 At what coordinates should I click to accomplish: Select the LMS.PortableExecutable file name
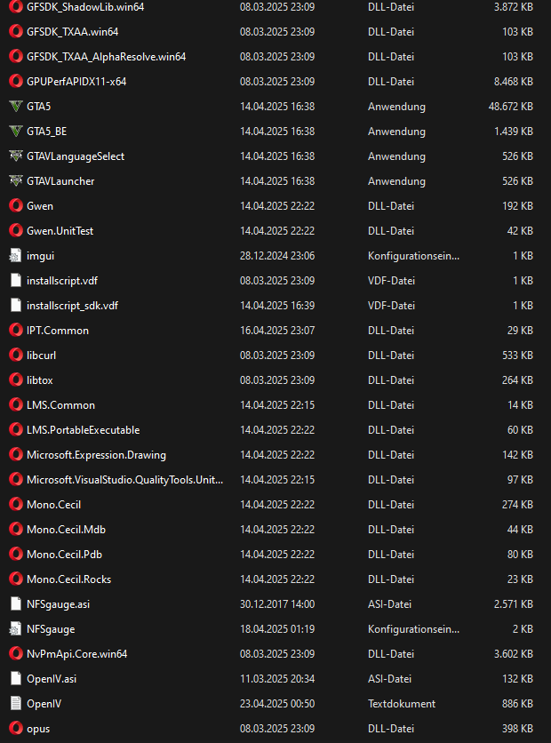pos(83,430)
